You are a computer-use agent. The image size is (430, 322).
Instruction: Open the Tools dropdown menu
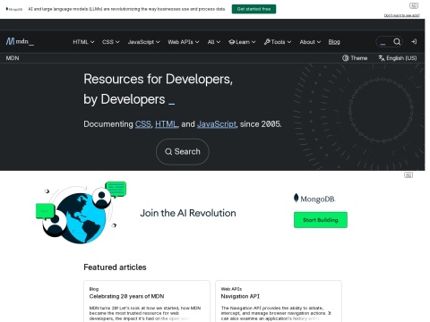pyautogui.click(x=278, y=42)
